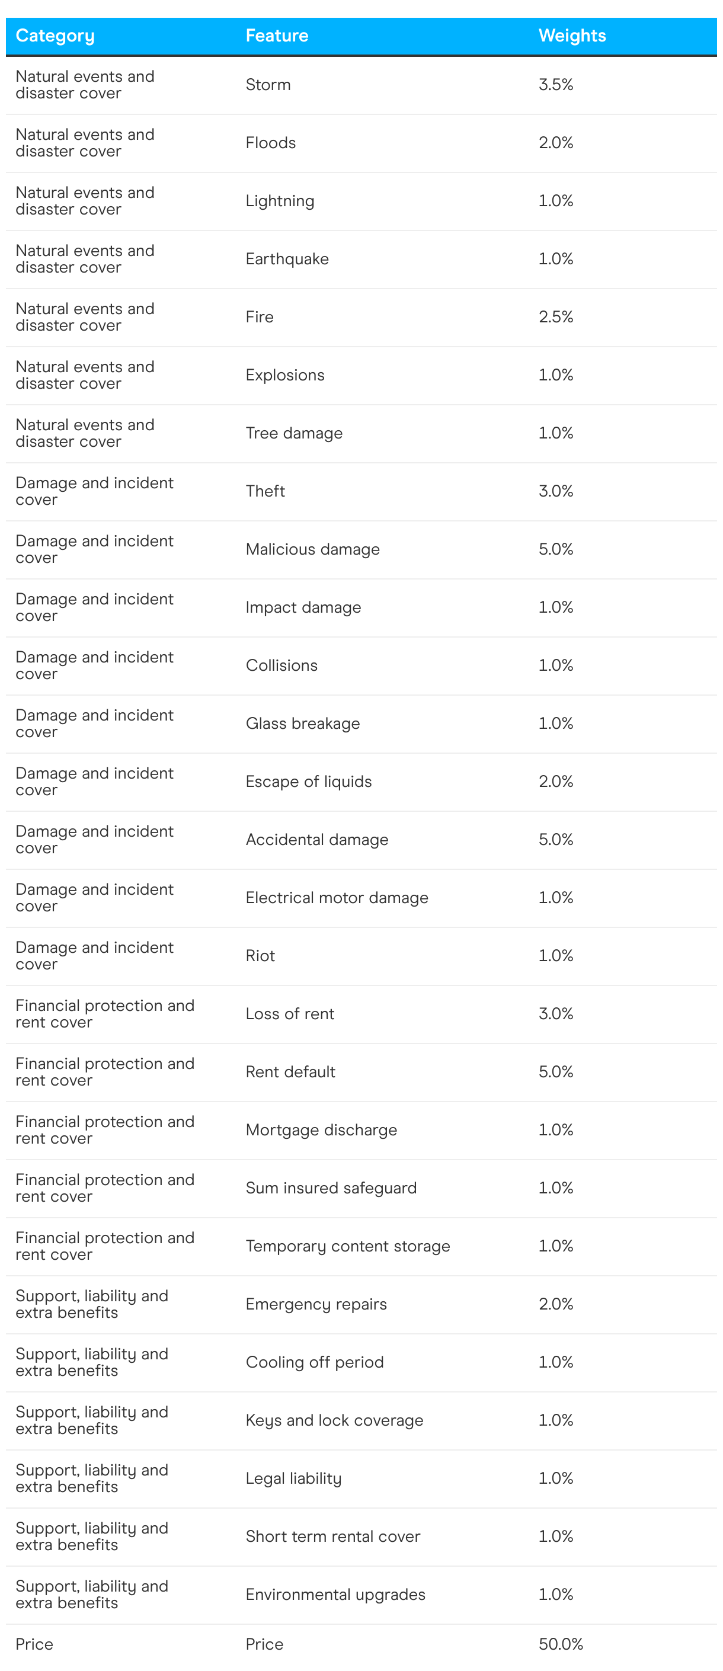Click the Category column header
This screenshot has height=1671, width=723.
[x=55, y=36]
